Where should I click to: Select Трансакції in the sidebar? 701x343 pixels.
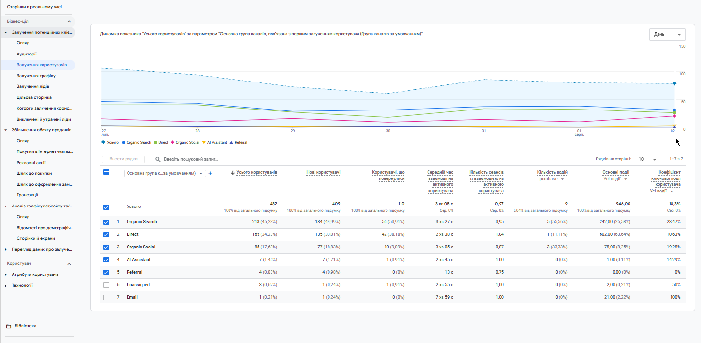click(27, 195)
